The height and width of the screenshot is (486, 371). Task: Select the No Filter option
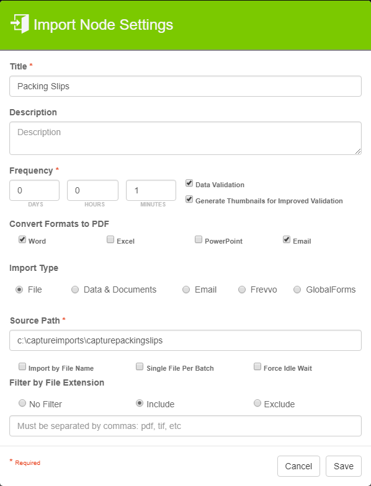click(x=22, y=403)
